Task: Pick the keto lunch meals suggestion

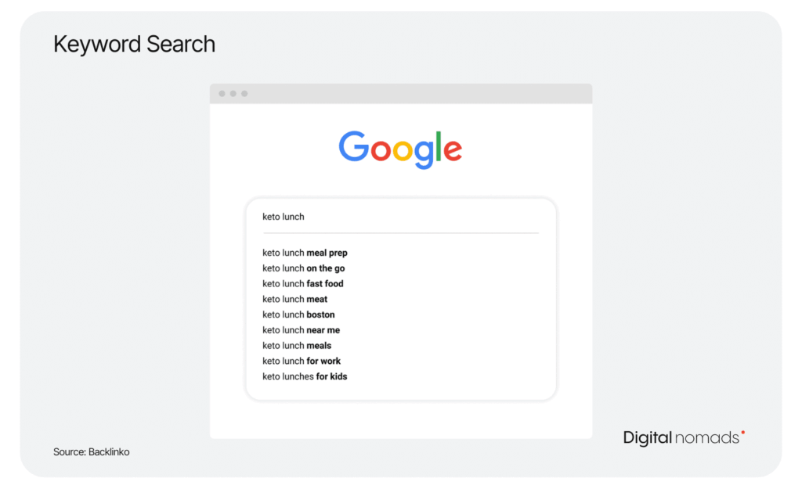Action: tap(297, 345)
